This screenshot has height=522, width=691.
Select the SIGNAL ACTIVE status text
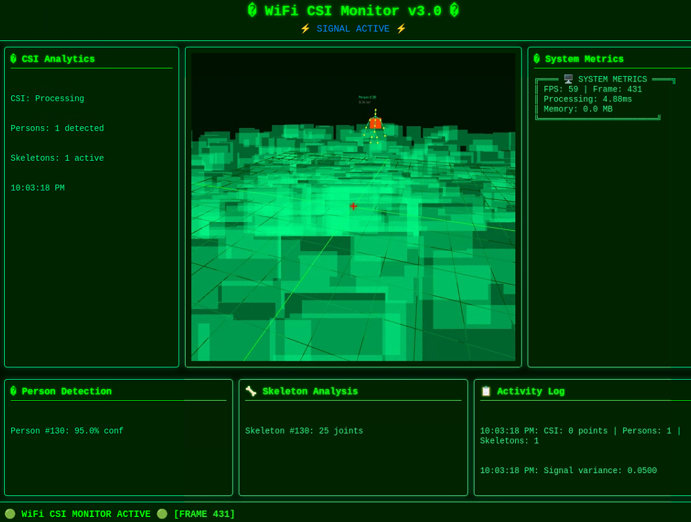[353, 29]
